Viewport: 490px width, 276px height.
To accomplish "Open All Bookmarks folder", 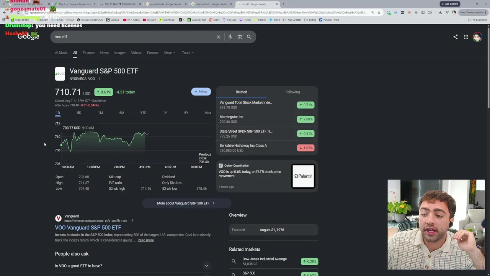I will (477, 20).
